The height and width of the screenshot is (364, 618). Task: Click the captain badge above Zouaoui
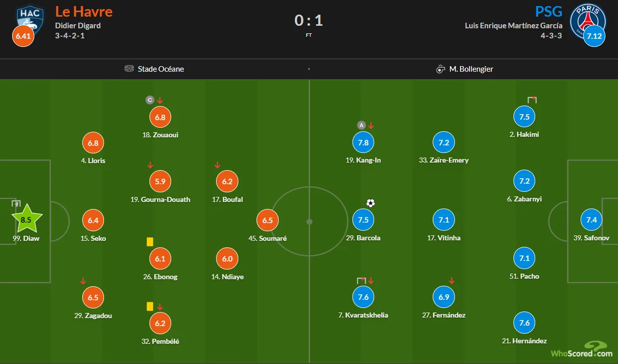(x=149, y=100)
